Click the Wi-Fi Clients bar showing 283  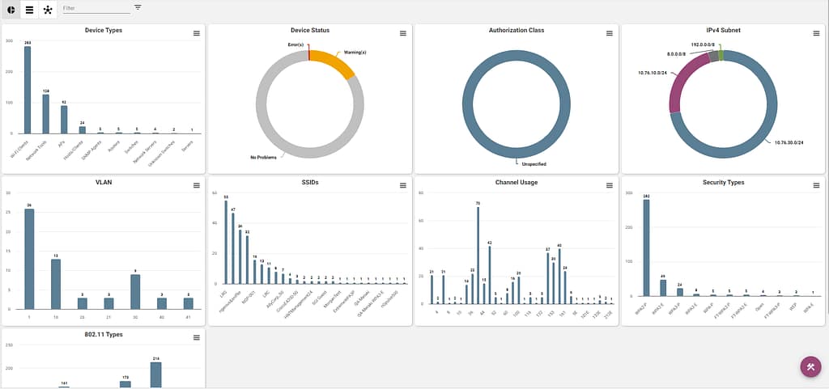[x=28, y=90]
